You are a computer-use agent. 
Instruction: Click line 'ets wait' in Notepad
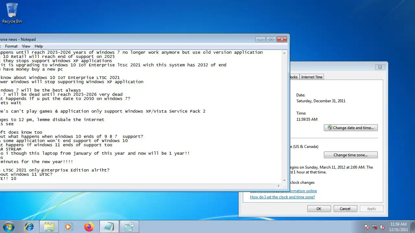pyautogui.click(x=11, y=103)
